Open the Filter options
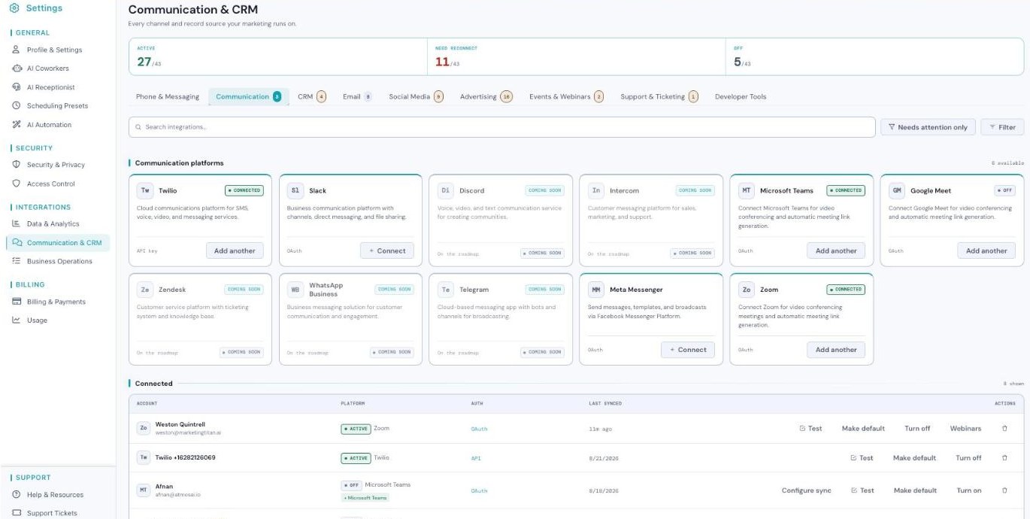 pyautogui.click(x=1002, y=127)
